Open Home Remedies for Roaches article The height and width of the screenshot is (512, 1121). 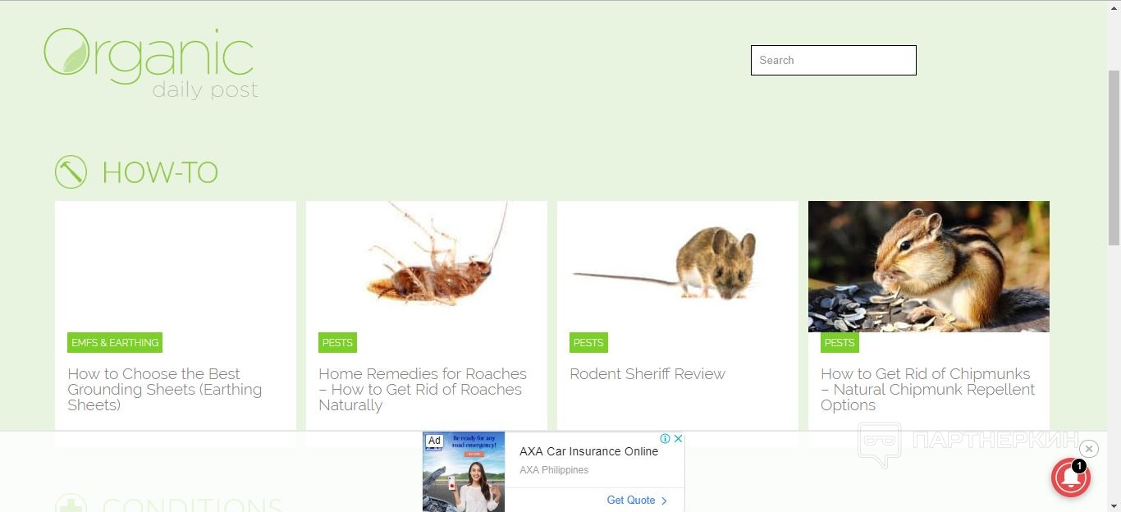[x=423, y=389]
